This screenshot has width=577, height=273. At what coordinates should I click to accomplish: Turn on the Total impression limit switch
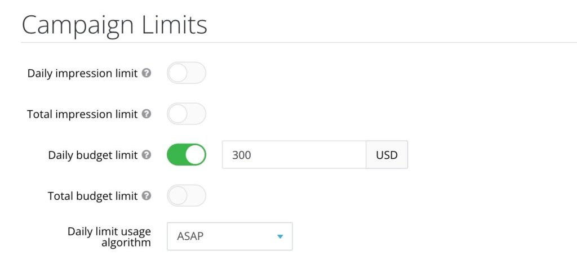point(187,114)
